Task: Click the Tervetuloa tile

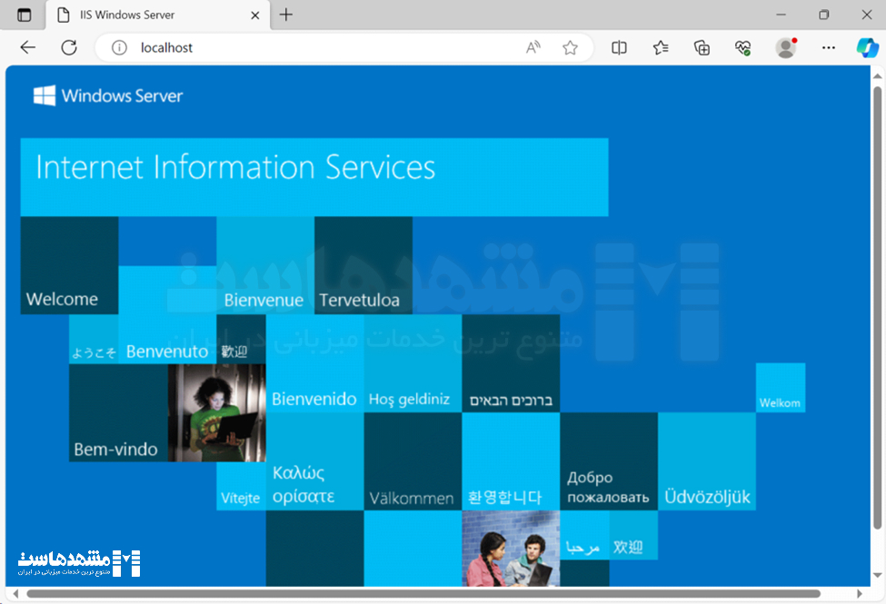Action: click(363, 265)
